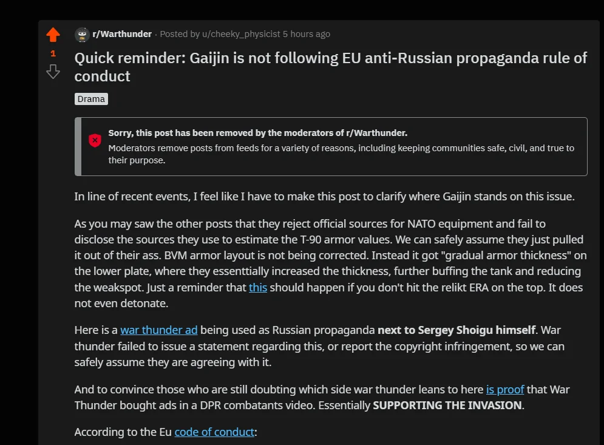
Task: Select the Drama post flair tag
Action: (91, 99)
